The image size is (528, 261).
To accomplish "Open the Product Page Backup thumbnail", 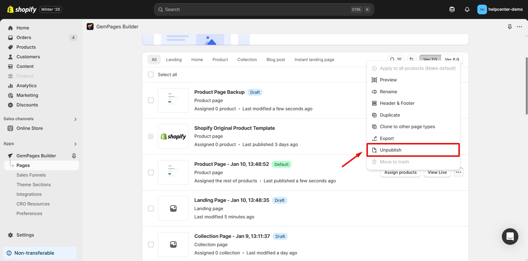I will [173, 100].
